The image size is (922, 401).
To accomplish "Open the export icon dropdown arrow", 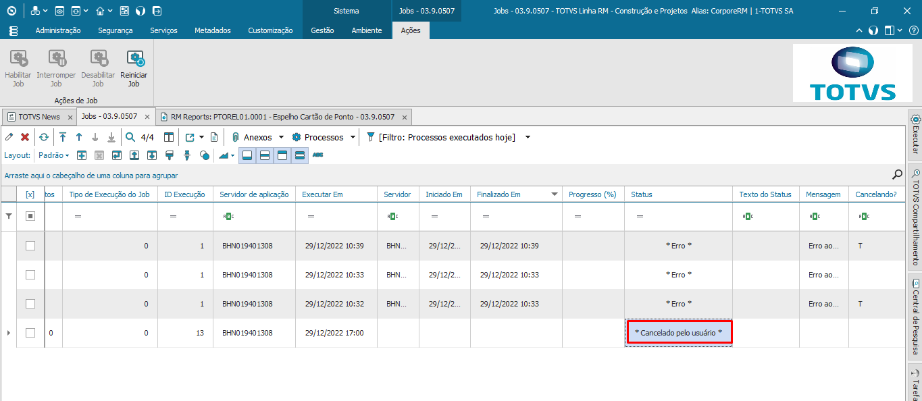I will coord(201,137).
